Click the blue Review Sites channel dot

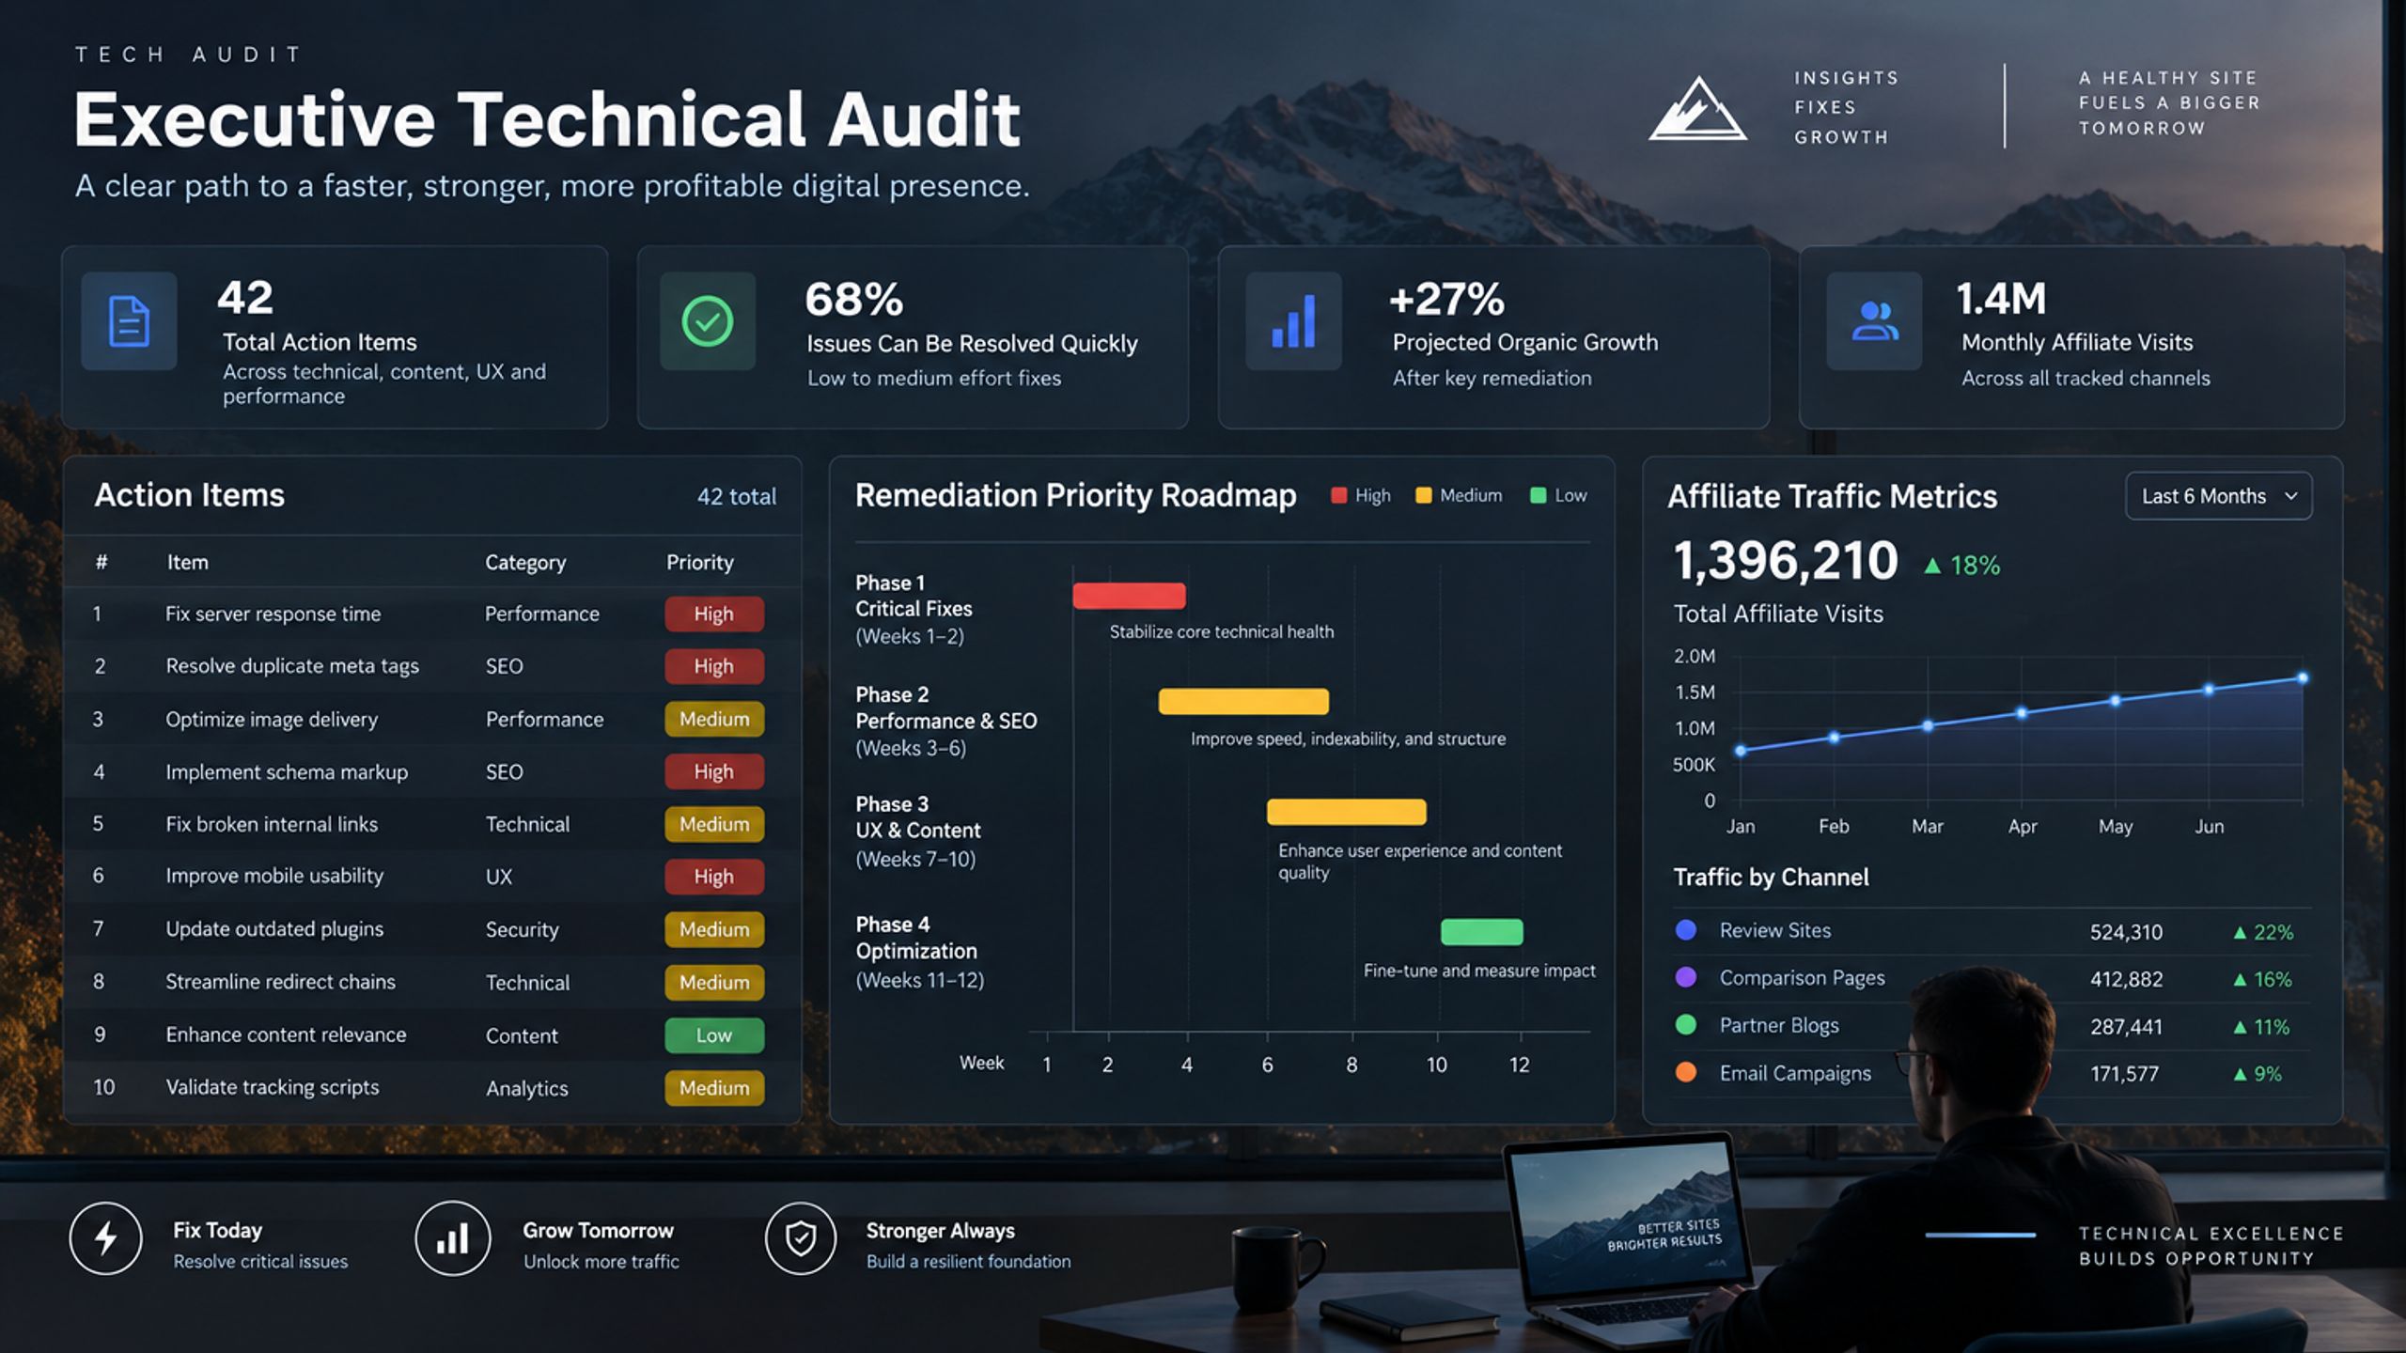click(x=1686, y=930)
